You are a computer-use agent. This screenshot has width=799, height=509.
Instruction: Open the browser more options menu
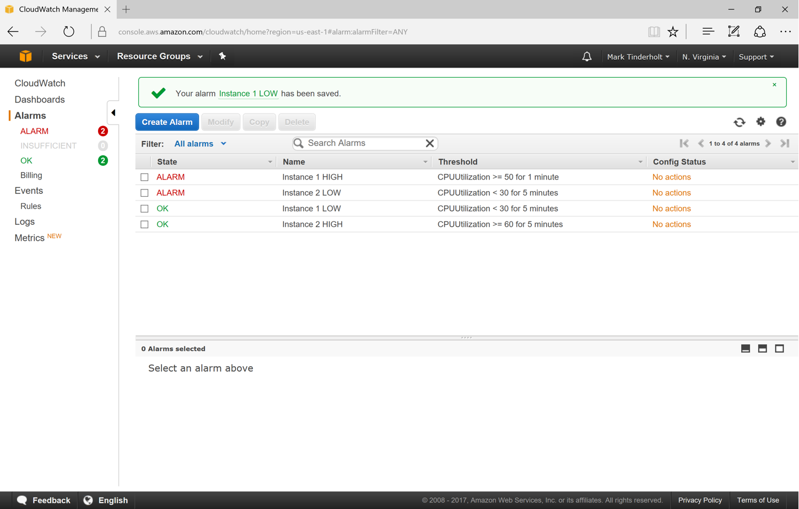coord(786,31)
